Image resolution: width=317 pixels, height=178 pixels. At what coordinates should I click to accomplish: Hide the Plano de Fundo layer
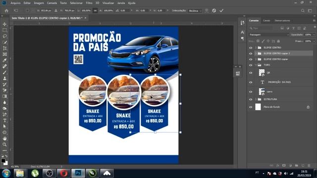(251, 107)
